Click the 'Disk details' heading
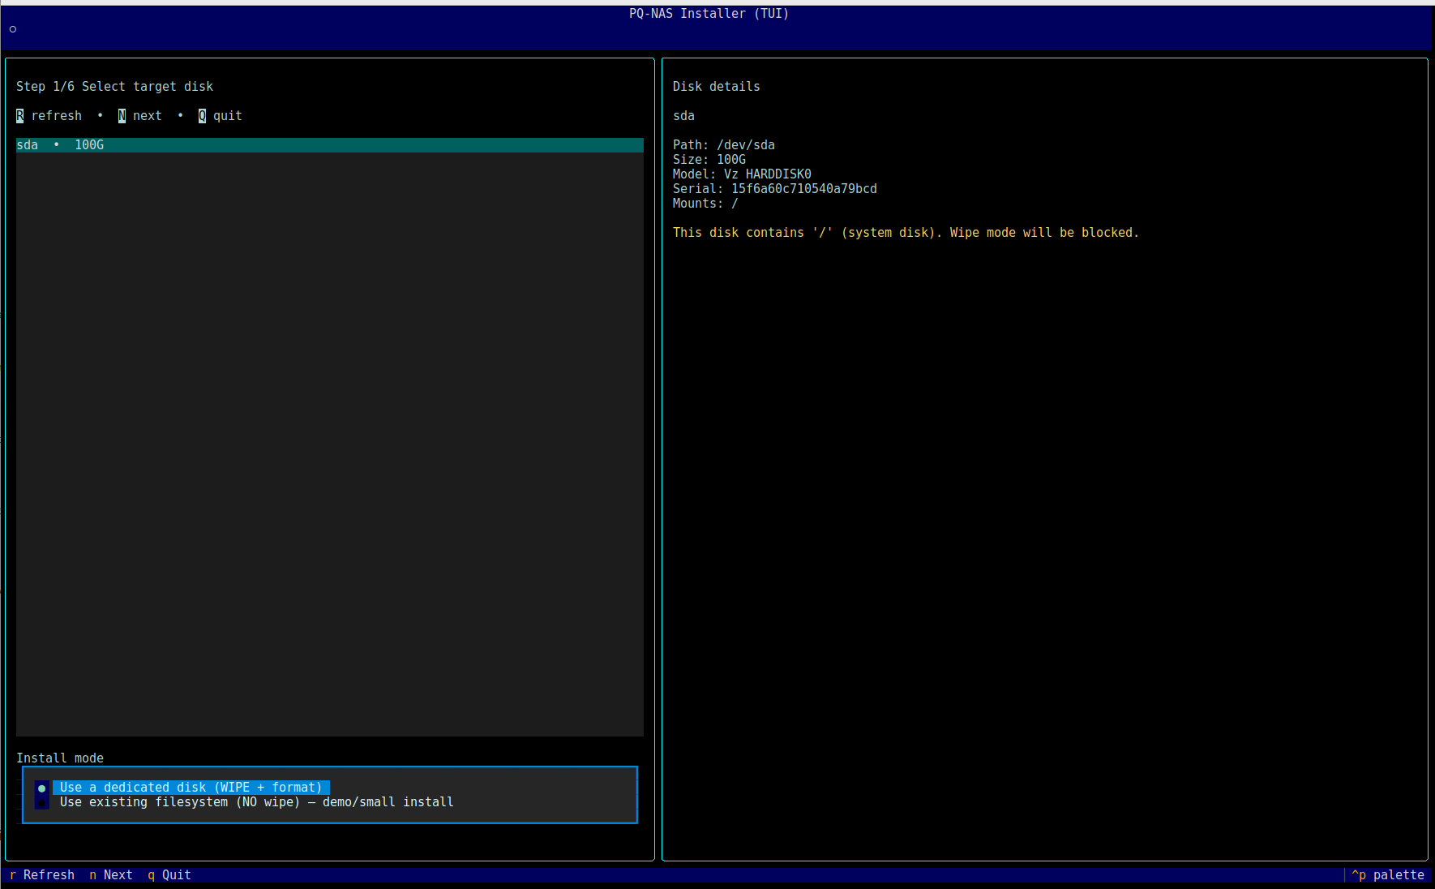 [717, 87]
